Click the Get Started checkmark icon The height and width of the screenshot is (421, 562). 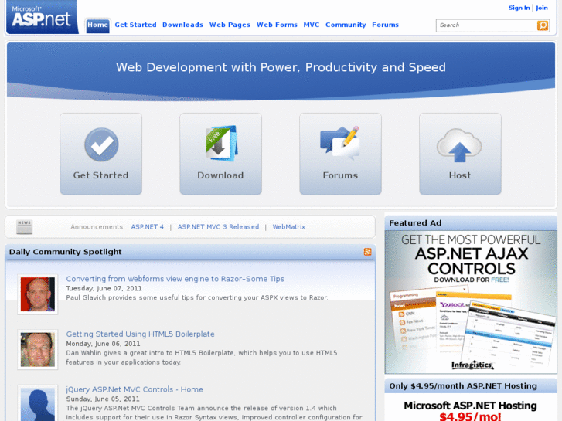[x=101, y=144]
